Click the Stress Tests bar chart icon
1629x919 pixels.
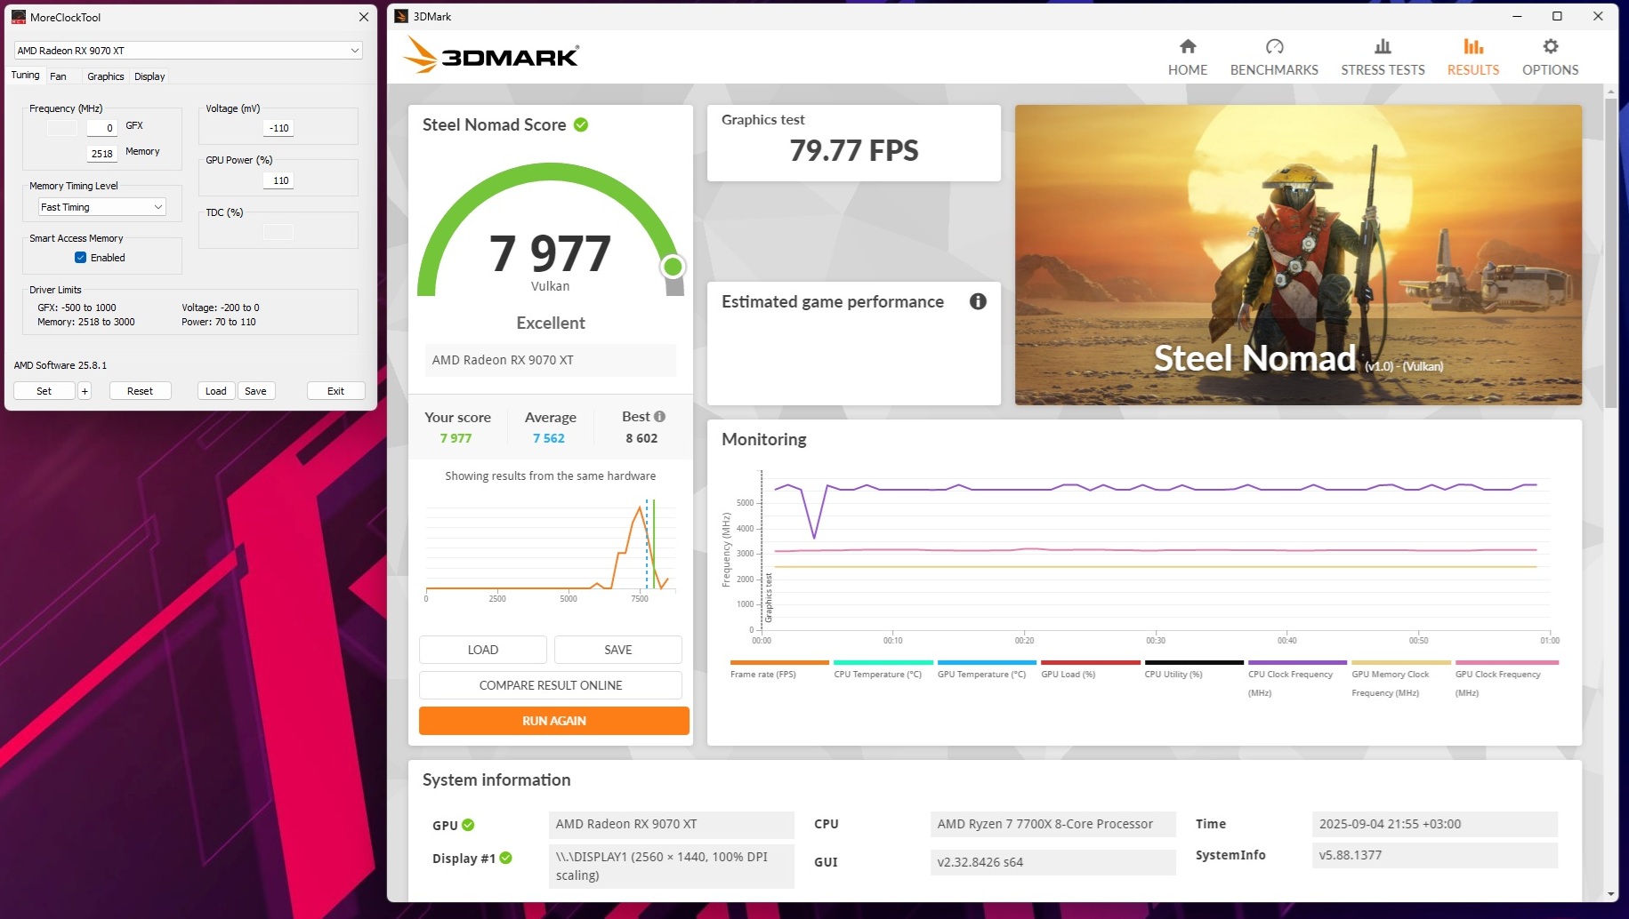tap(1383, 46)
